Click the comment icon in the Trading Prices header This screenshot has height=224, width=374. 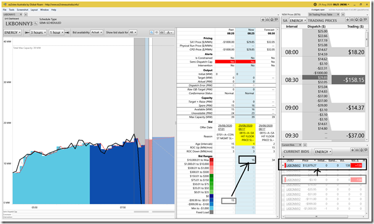[365, 20]
